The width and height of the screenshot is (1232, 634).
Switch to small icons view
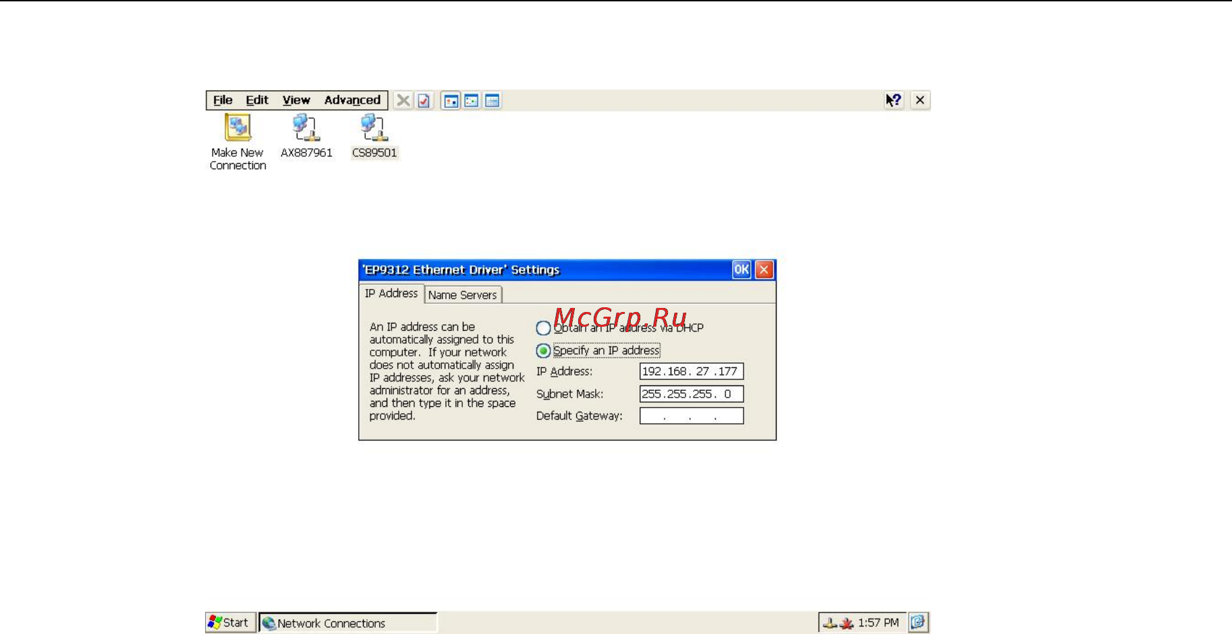pos(472,100)
